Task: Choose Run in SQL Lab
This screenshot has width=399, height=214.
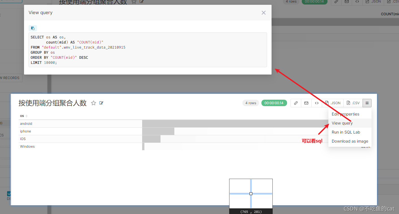Action: [350, 132]
